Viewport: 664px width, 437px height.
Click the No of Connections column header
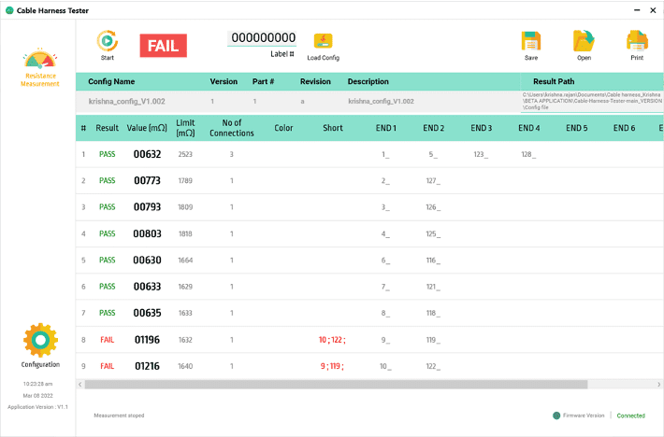(x=232, y=128)
